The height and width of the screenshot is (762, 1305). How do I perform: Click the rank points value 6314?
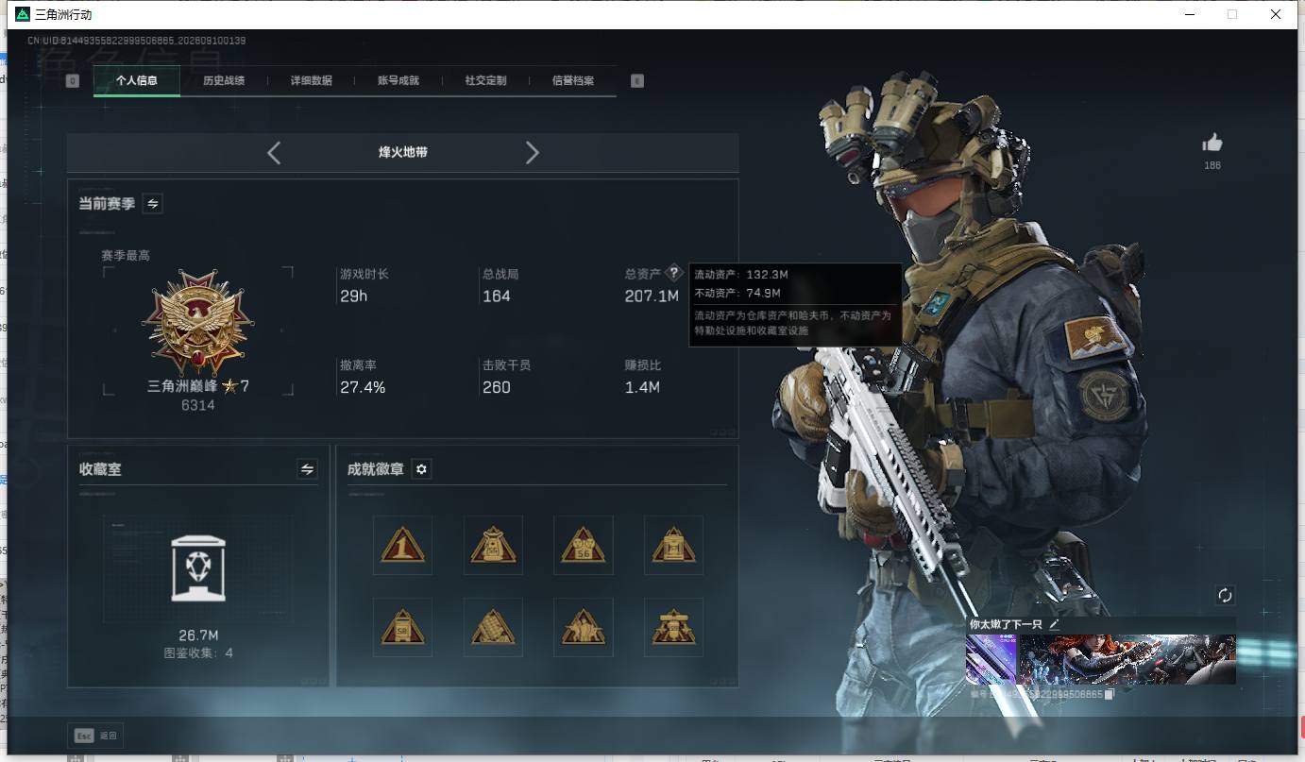198,405
